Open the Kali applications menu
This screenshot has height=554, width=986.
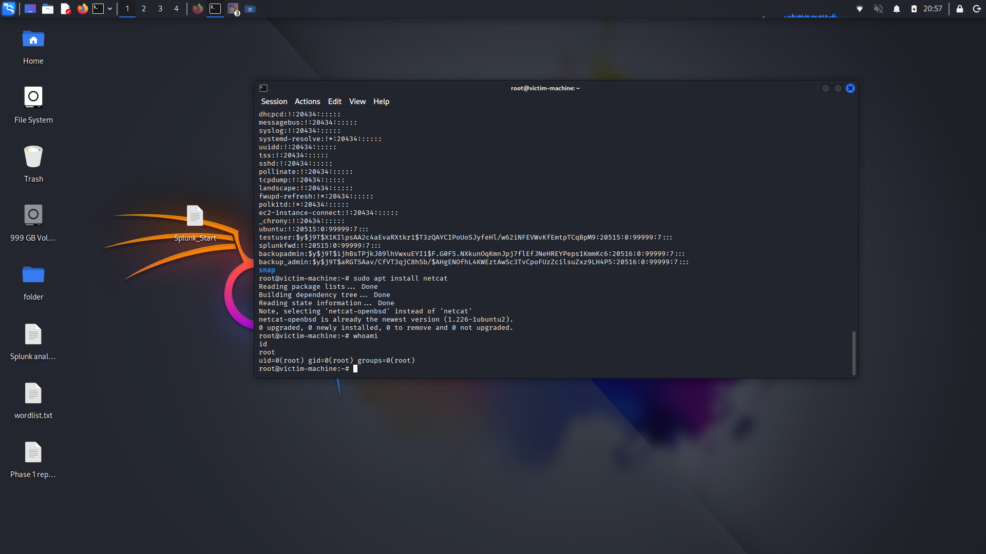(8, 9)
